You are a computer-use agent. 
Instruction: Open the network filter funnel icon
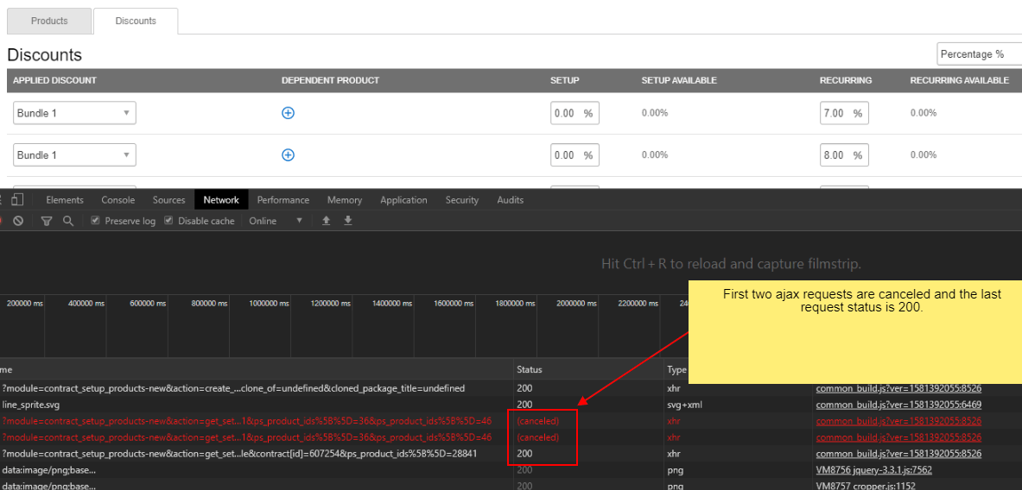coord(47,221)
